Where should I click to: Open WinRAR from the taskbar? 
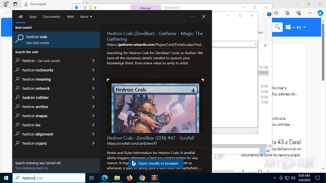(x=155, y=178)
